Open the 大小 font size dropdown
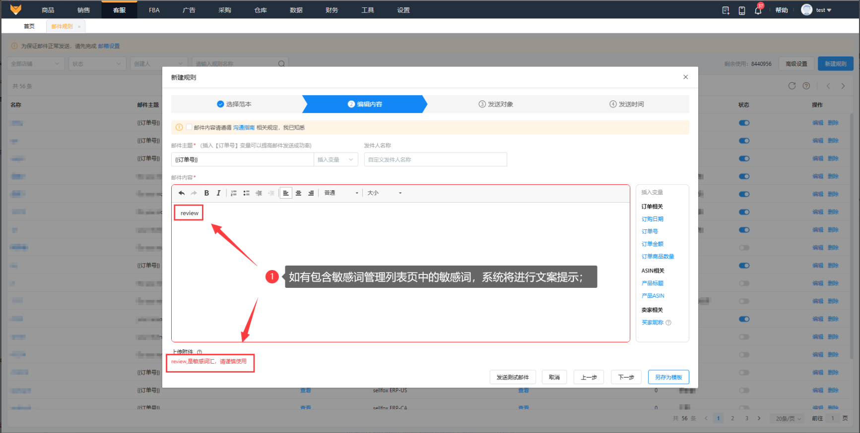The image size is (860, 433). (x=385, y=193)
